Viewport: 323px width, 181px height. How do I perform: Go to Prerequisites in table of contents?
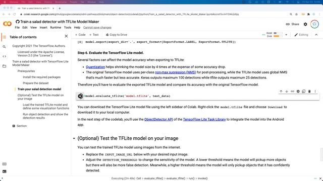click(x=26, y=71)
